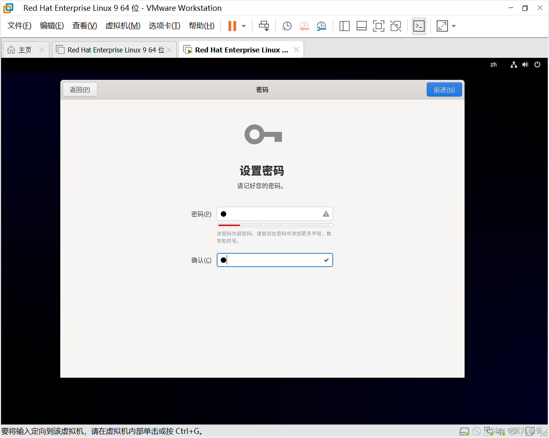The height and width of the screenshot is (438, 549).
Task: Open the guest power menu icon
Action: (537, 64)
